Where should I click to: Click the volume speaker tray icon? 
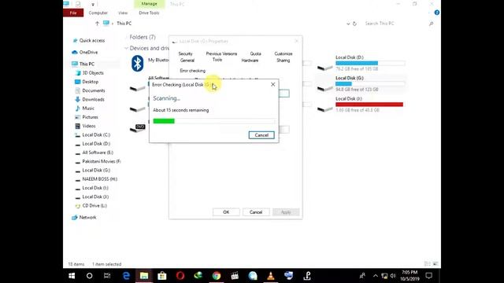pos(393,276)
